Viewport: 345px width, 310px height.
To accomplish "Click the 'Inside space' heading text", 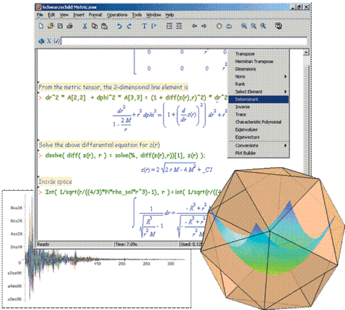I will point(55,182).
